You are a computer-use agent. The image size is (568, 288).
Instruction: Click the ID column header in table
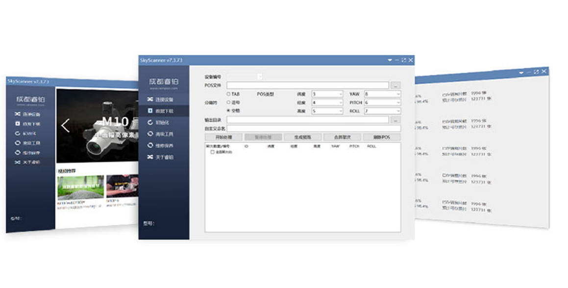(x=247, y=146)
